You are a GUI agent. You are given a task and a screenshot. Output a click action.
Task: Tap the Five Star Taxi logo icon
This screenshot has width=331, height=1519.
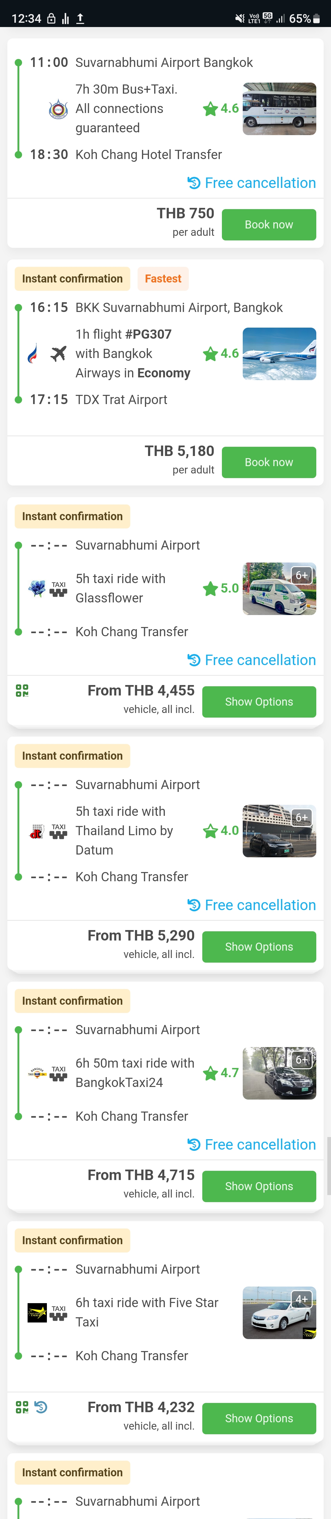[37, 1313]
